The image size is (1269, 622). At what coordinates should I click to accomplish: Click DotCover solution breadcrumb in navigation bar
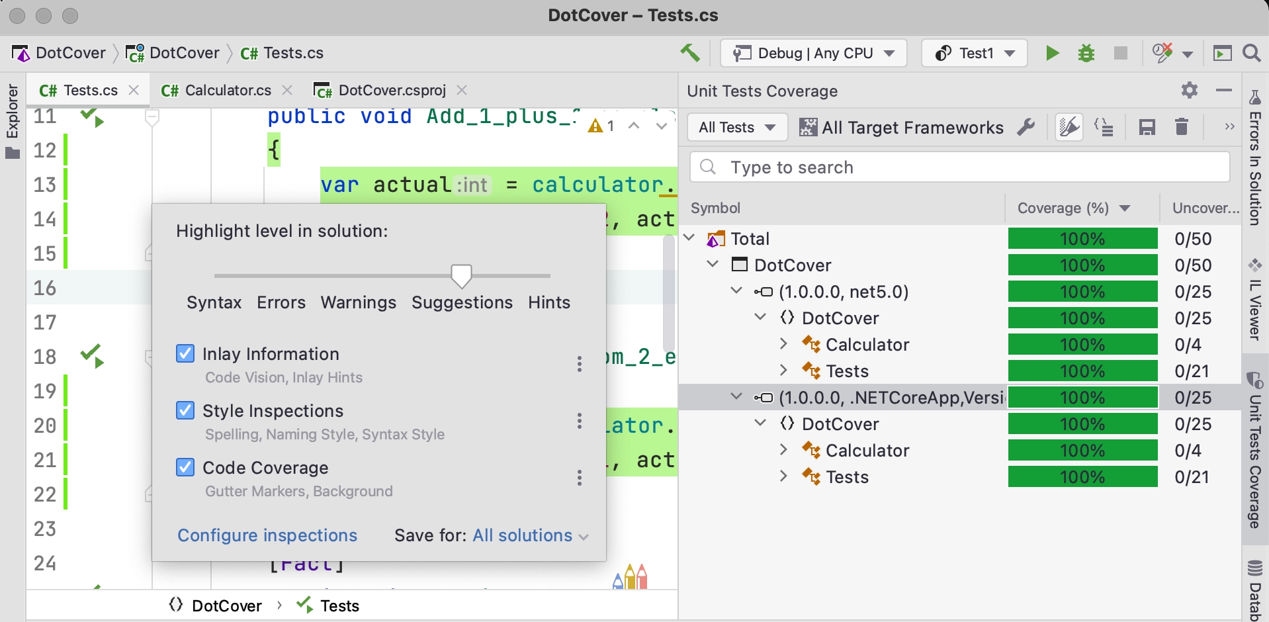pos(60,53)
